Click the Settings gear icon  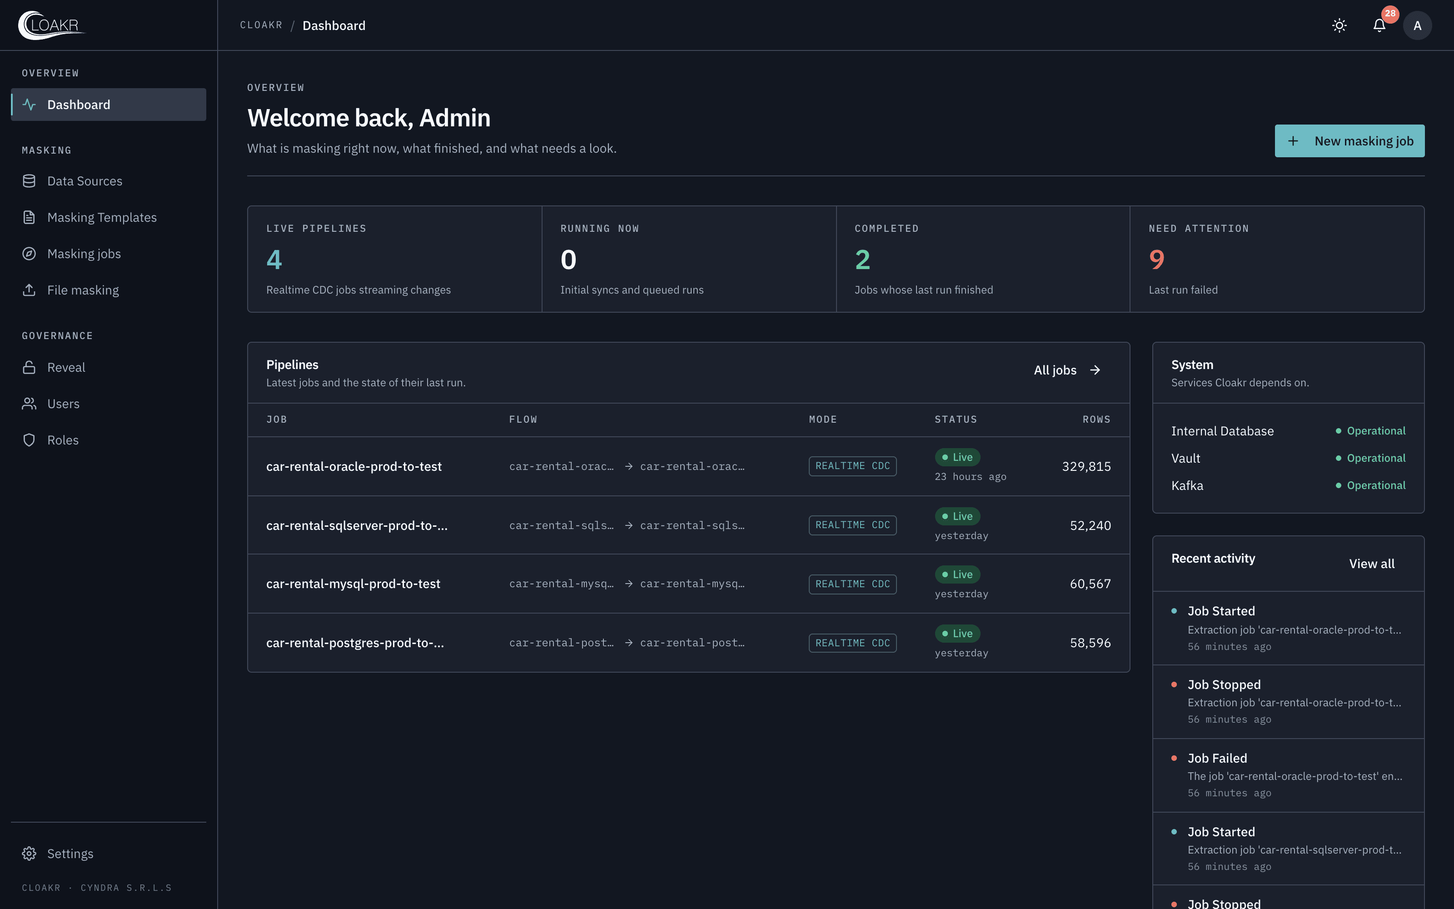click(29, 854)
